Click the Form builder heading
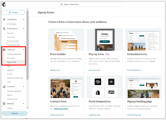Viewport: 167px width, 121px height. (x=58, y=54)
